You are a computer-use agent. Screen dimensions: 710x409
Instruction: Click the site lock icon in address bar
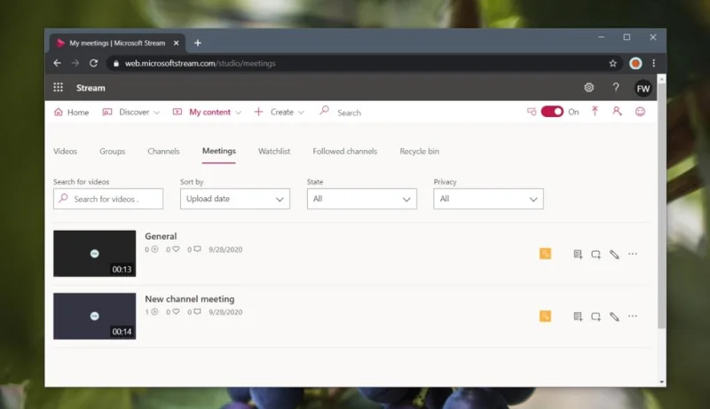click(x=116, y=63)
